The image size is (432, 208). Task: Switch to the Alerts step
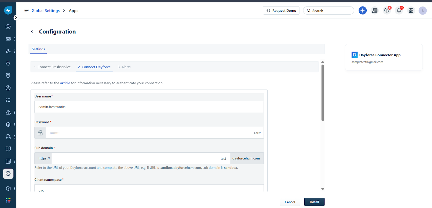coord(124,67)
